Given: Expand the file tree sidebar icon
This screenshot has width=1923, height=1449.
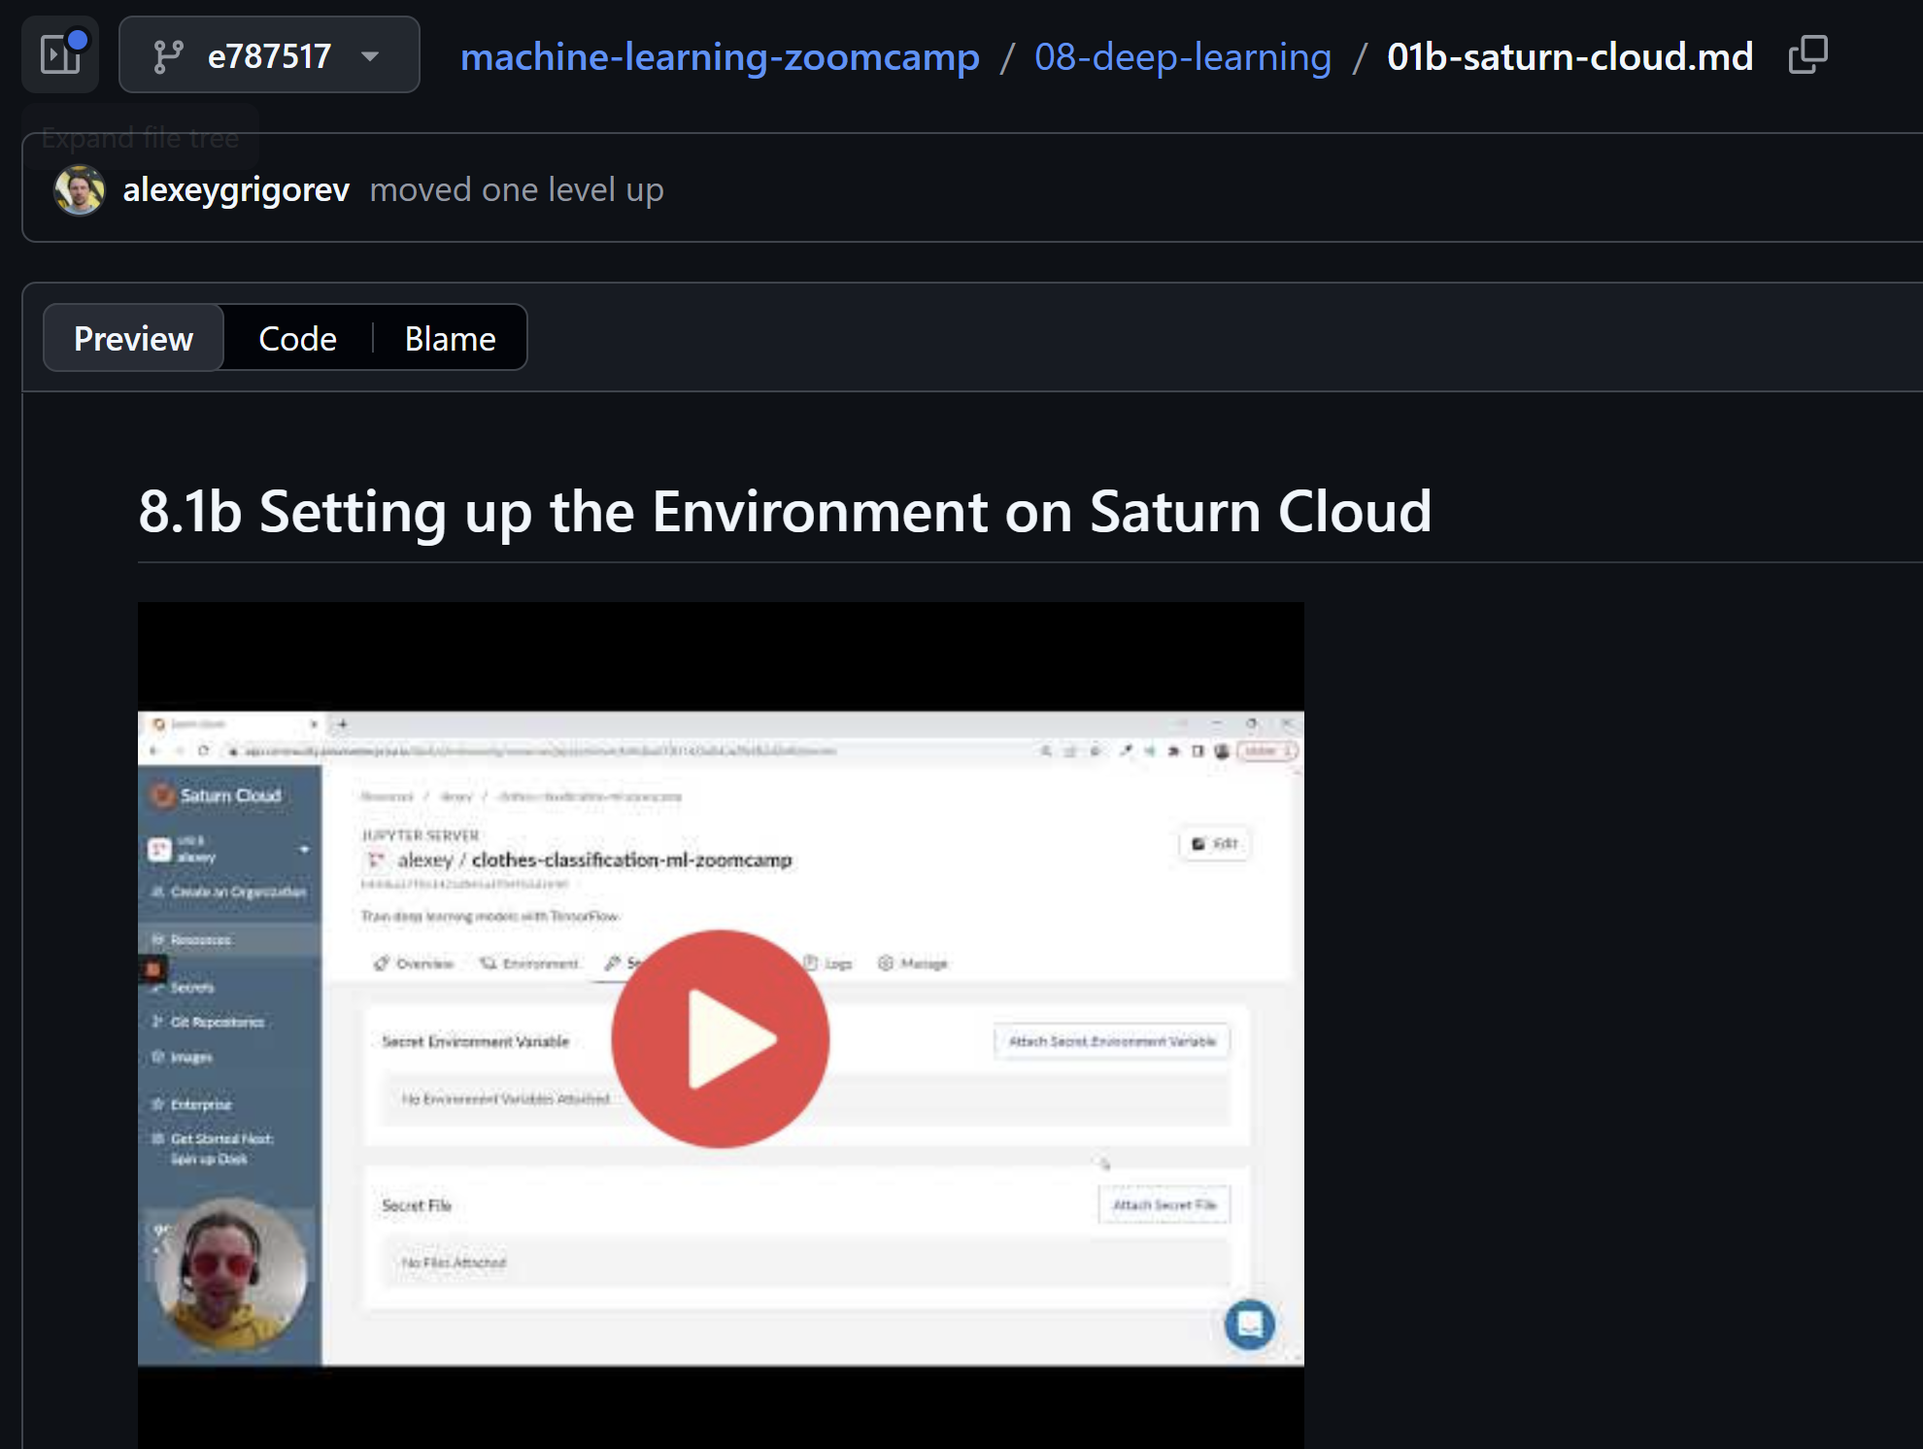Looking at the screenshot, I should pos(60,55).
